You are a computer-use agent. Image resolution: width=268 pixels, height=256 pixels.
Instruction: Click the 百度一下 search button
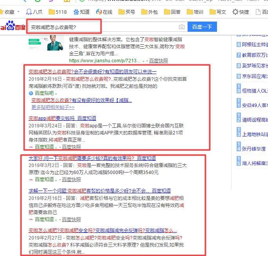(202, 27)
